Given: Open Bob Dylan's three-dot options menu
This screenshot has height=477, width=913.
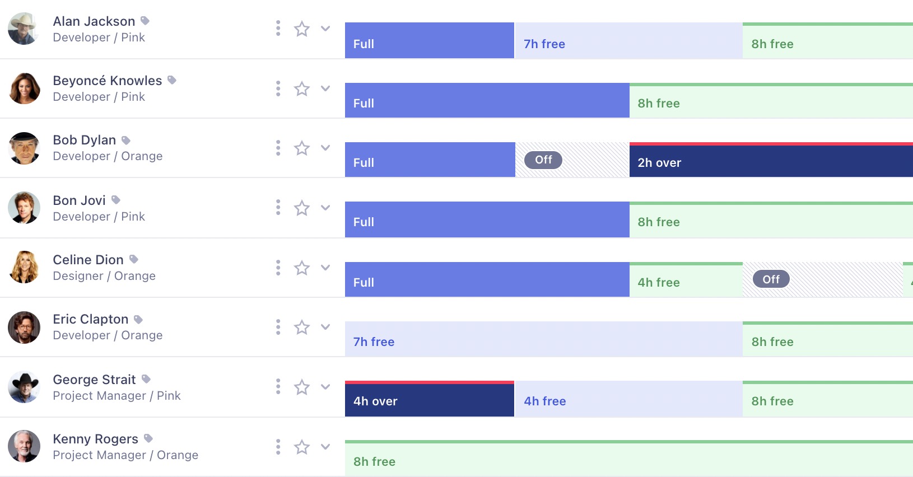Looking at the screenshot, I should [278, 147].
